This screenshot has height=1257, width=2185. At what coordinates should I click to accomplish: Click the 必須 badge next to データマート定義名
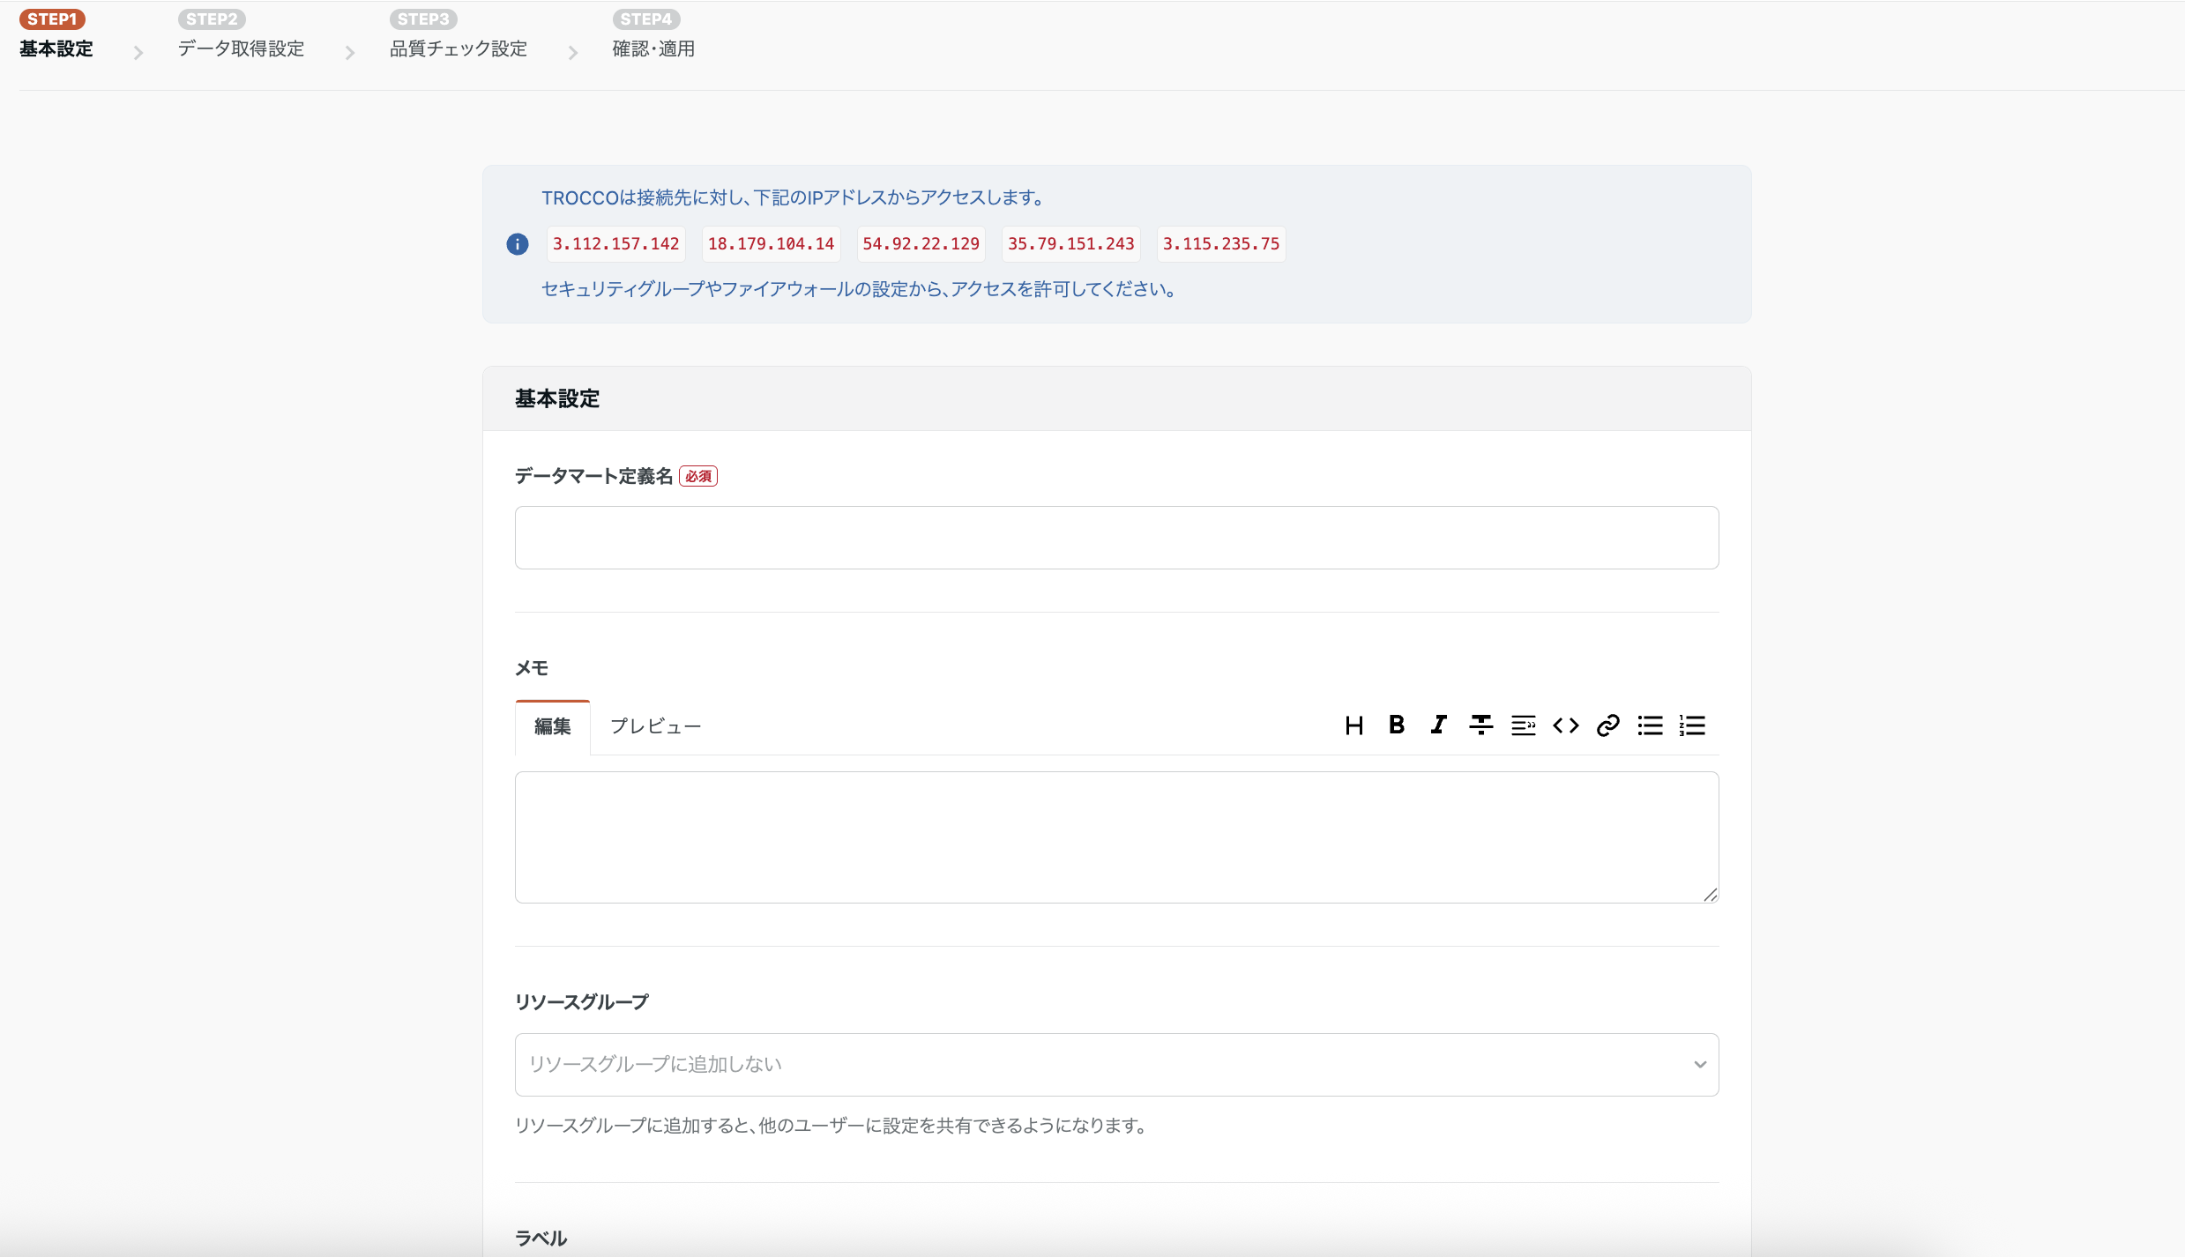[698, 476]
